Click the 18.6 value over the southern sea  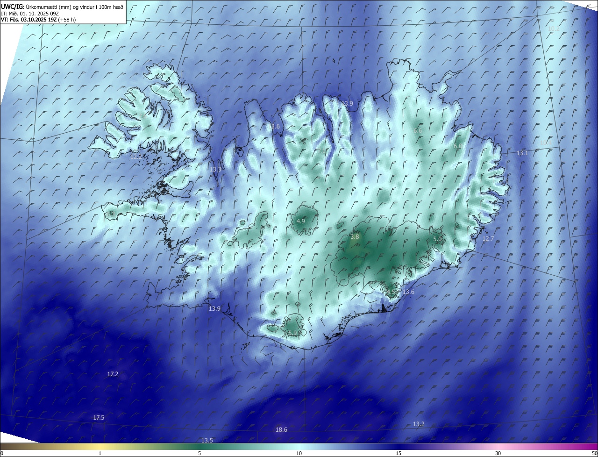281,430
